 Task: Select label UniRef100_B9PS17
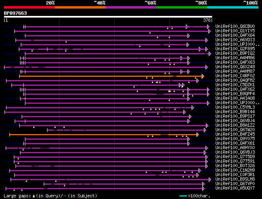coord(235,116)
